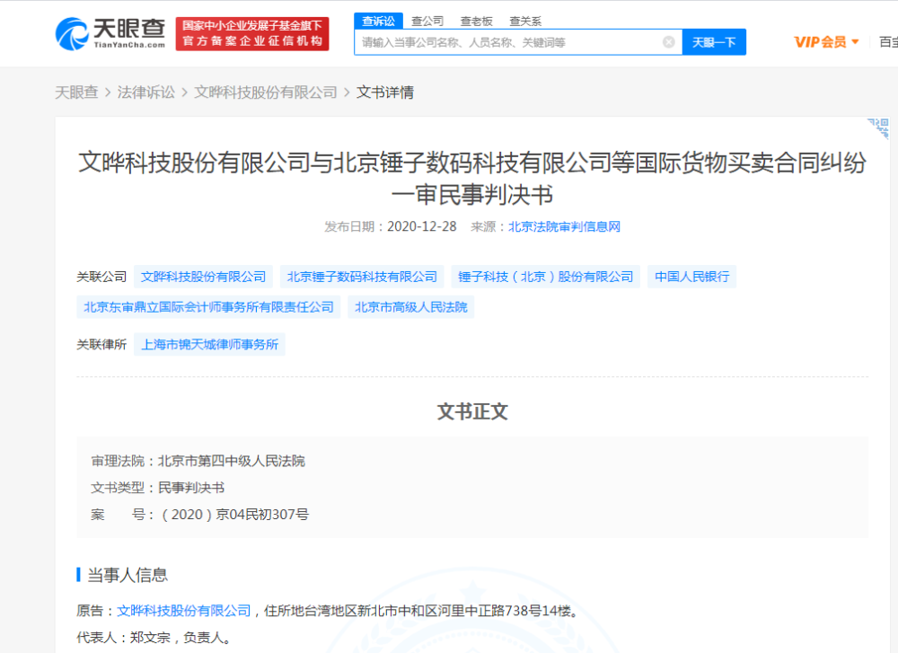Click the corner icon at the card's top right
Image resolution: width=898 pixels, height=653 pixels.
click(x=877, y=127)
